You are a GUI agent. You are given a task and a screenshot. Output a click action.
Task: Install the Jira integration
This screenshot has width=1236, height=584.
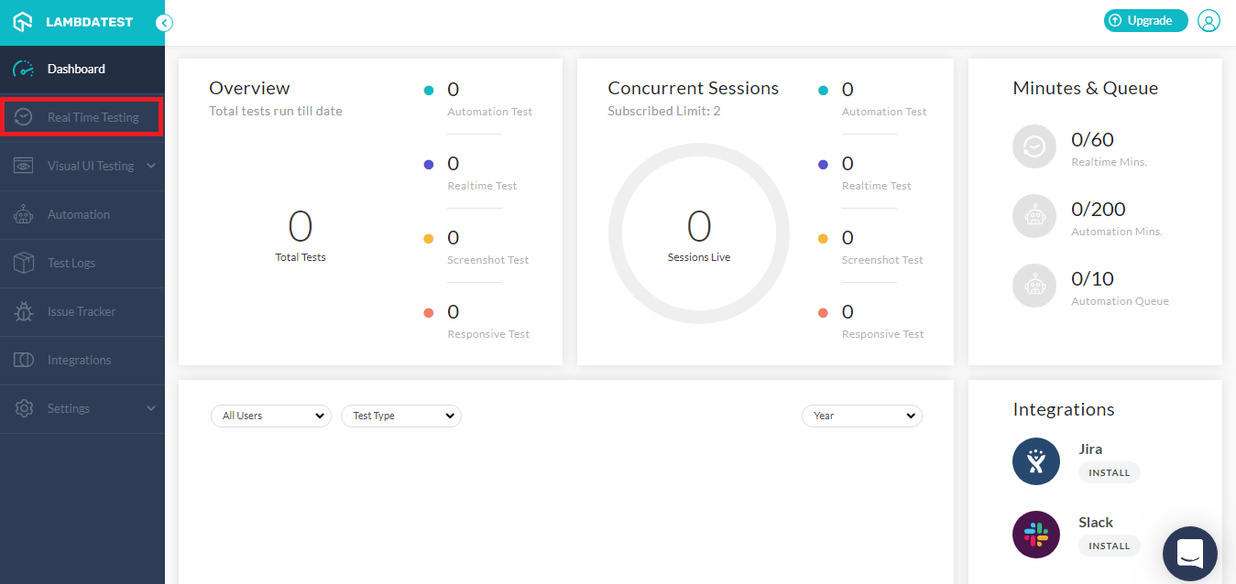click(x=1109, y=472)
